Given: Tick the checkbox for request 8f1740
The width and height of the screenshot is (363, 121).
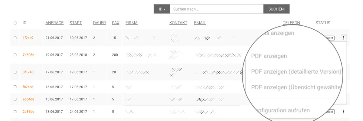Looking at the screenshot, I should tap(15, 72).
